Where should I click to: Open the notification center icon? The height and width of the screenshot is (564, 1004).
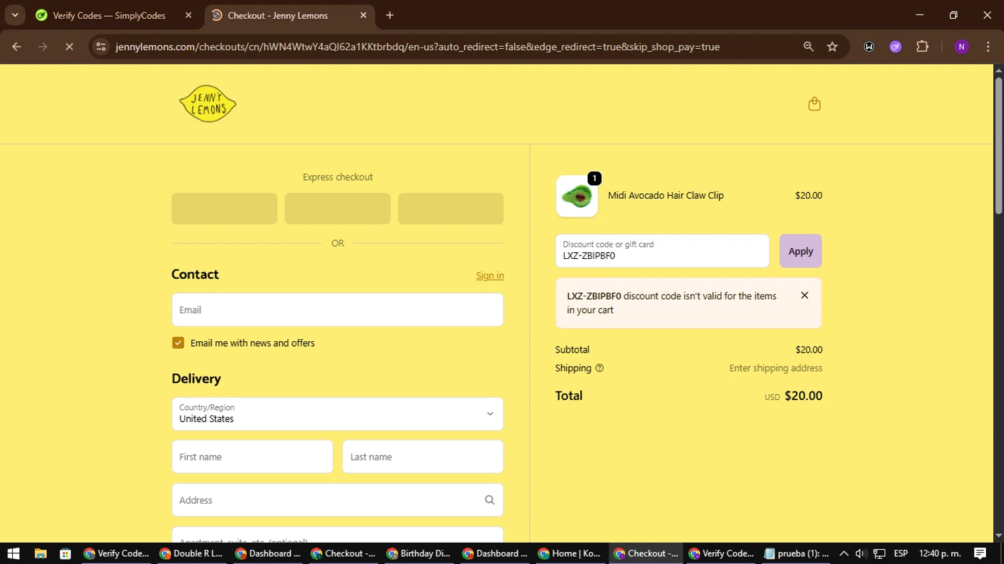(x=980, y=553)
